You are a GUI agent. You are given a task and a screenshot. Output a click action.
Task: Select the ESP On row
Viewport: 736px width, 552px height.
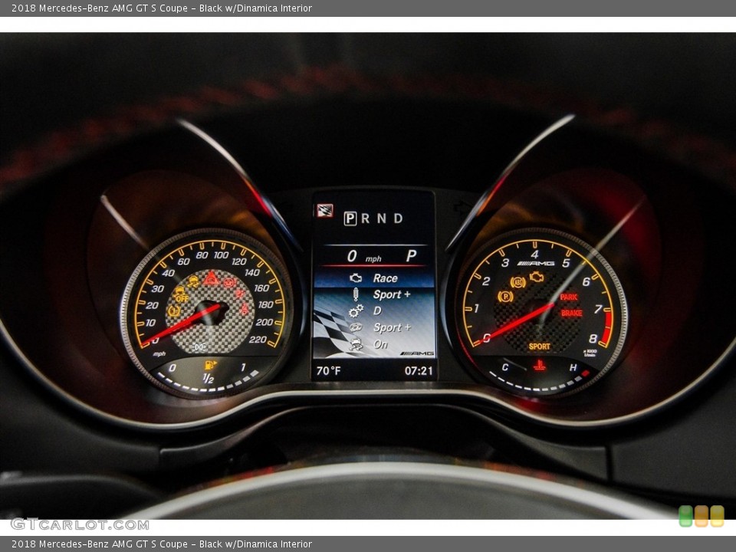(373, 344)
